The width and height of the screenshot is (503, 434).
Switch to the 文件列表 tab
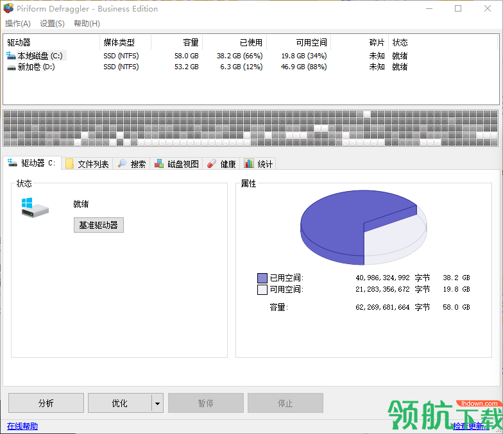87,164
